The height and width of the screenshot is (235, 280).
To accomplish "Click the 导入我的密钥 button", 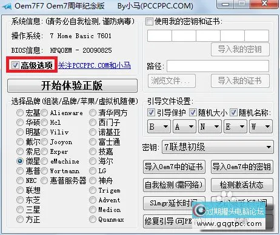I will coord(240,49).
